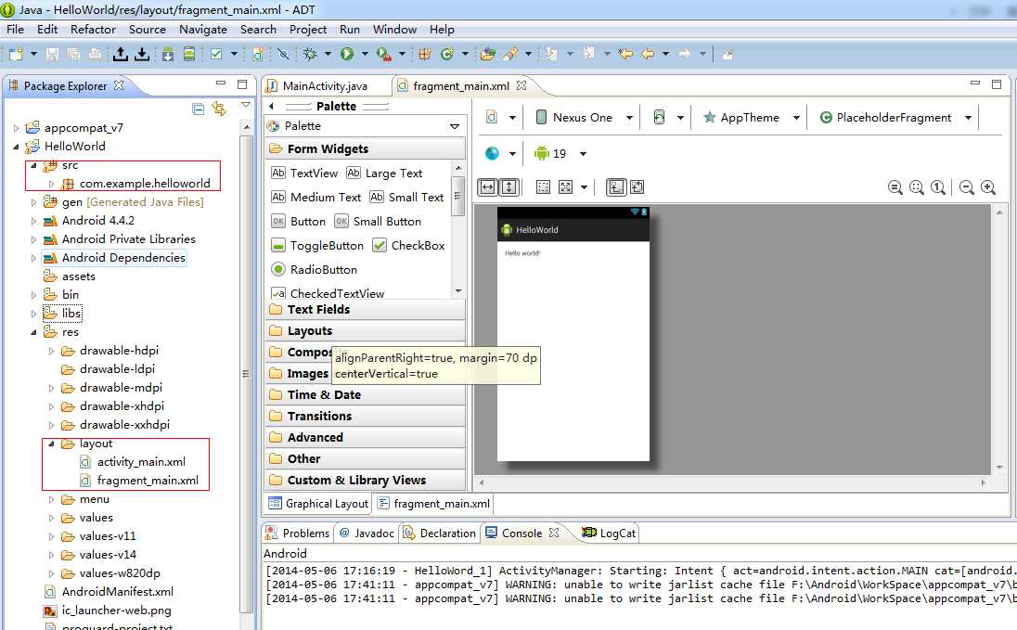Click the Debug bug icon

[310, 55]
